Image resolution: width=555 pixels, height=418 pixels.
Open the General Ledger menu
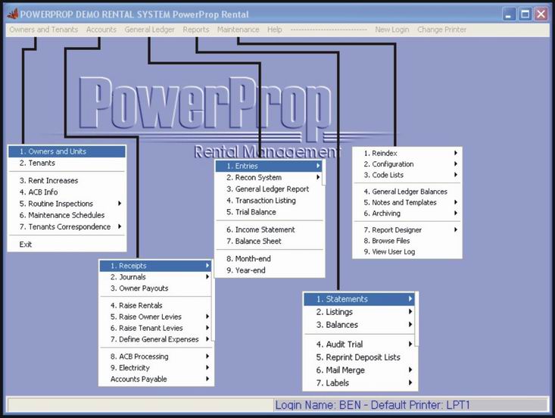[149, 30]
